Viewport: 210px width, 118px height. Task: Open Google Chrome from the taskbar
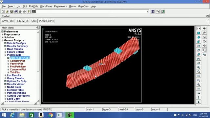pos(51,115)
